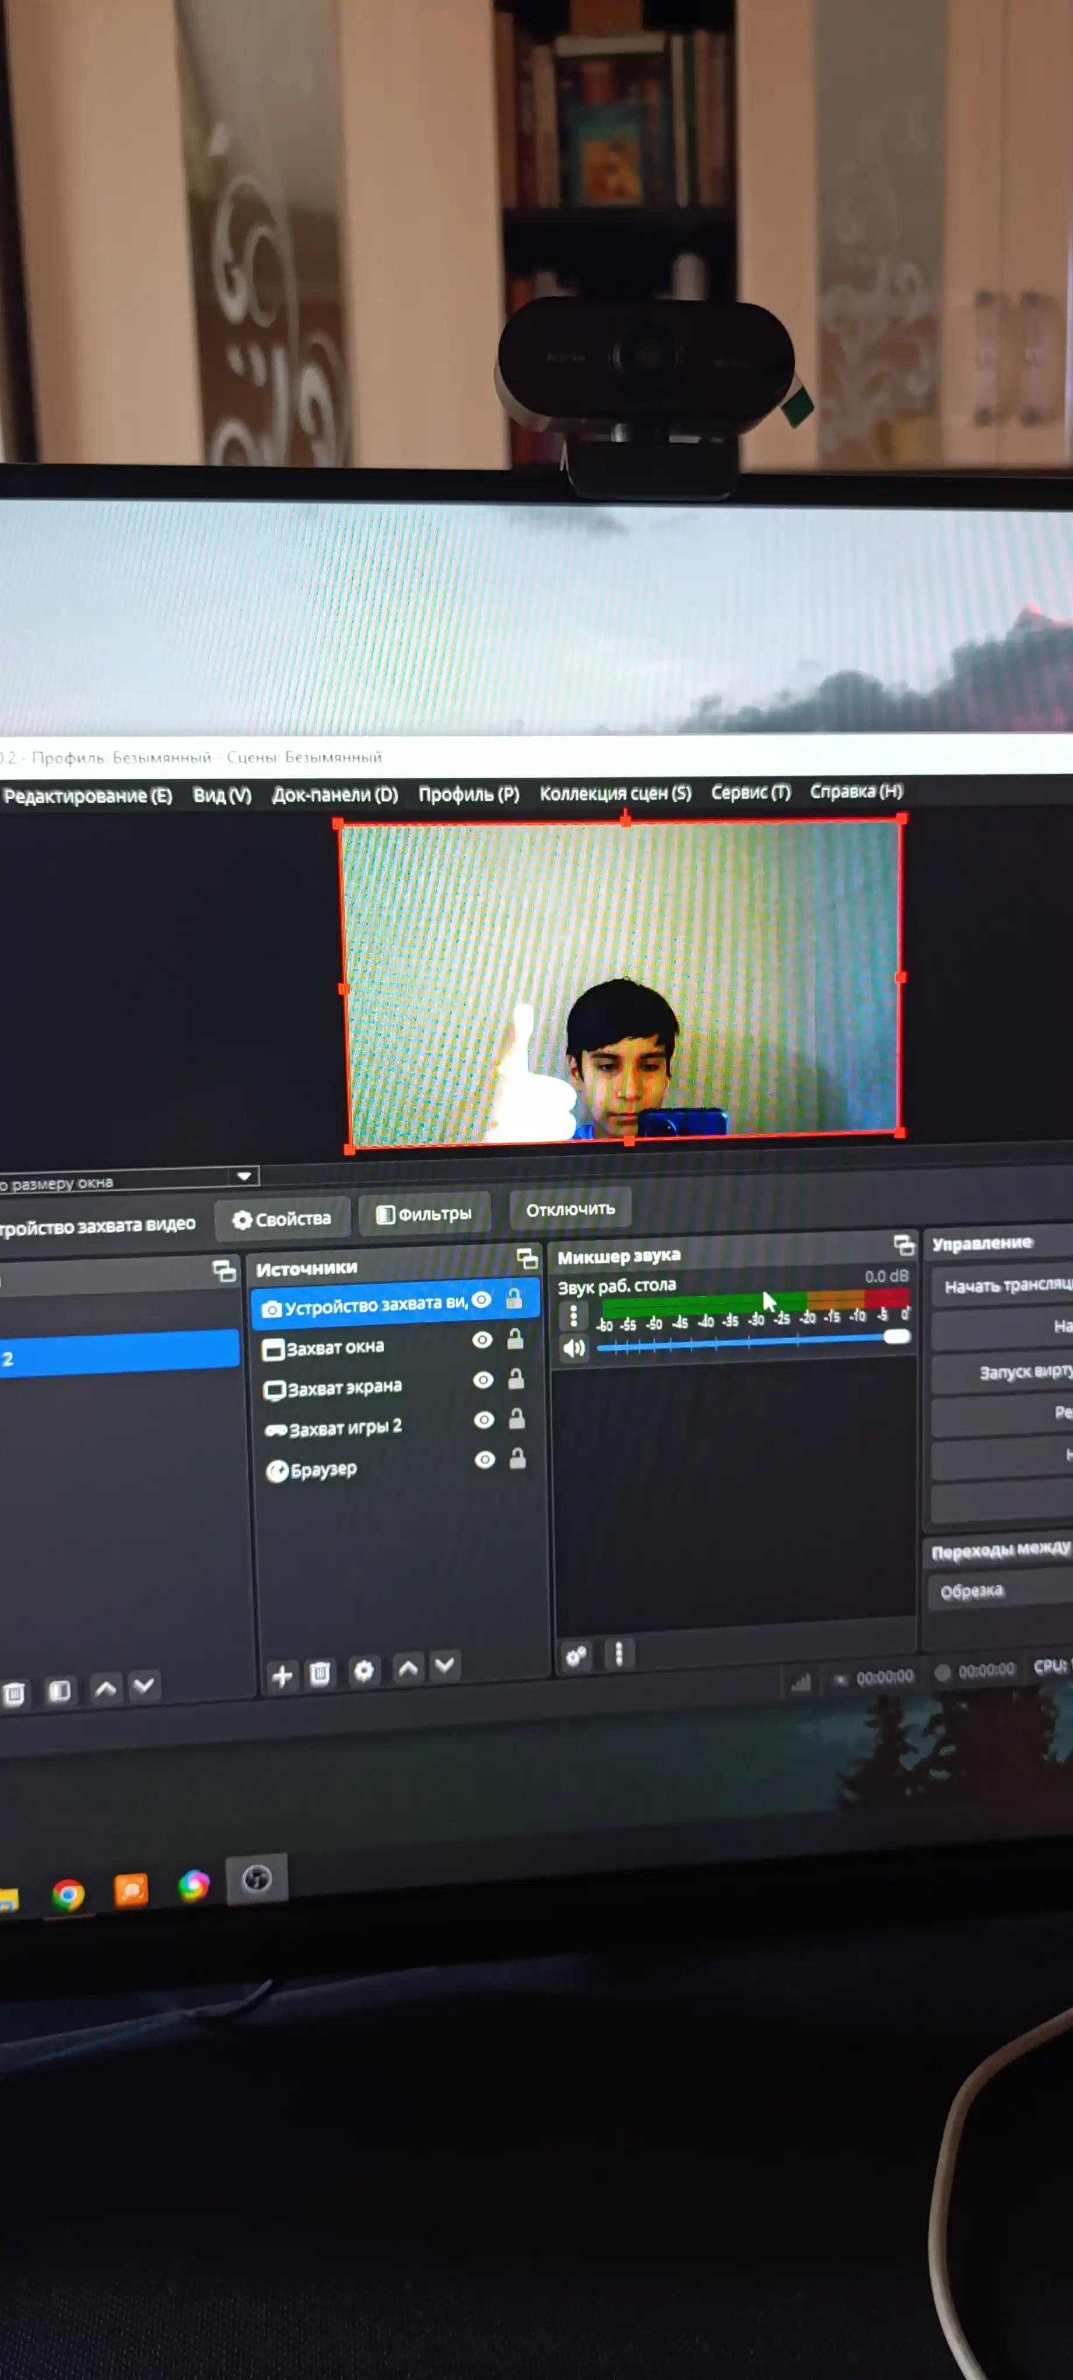Viewport: 1073px width, 2380px height.
Task: Move the selected scene up
Action: [106, 1689]
